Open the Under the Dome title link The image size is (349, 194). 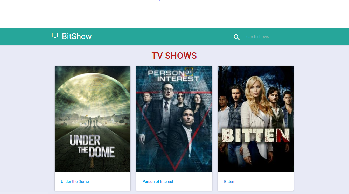tap(75, 182)
